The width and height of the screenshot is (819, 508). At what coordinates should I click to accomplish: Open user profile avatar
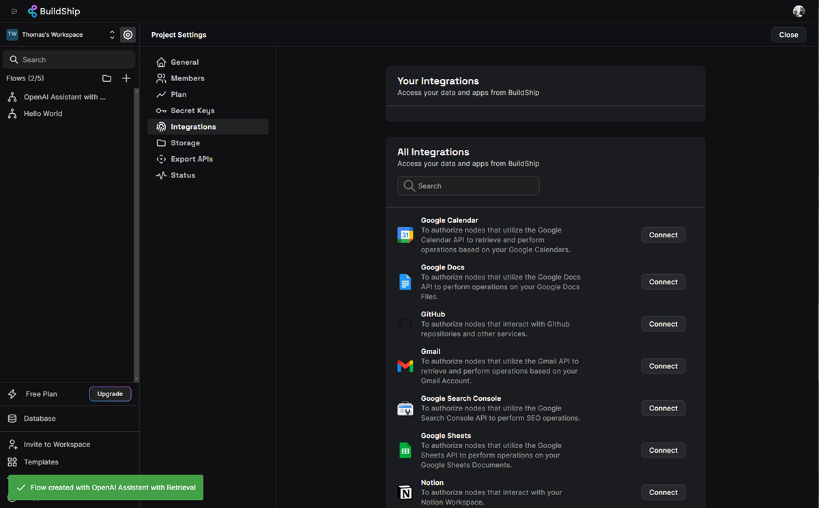pos(799,11)
